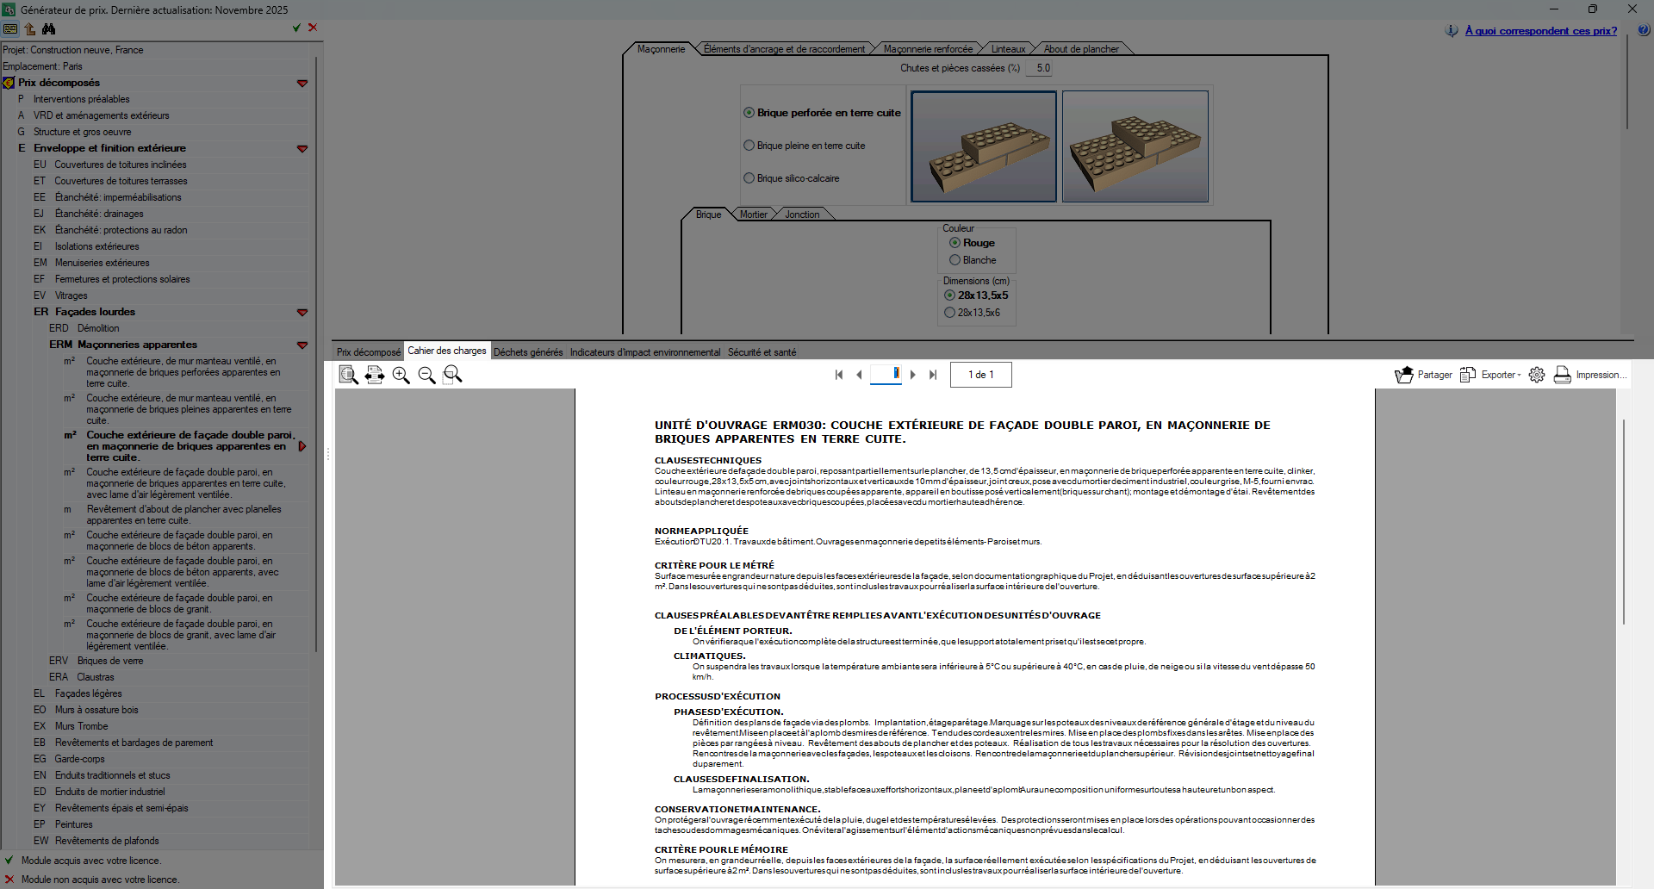The width and height of the screenshot is (1654, 889).
Task: Open the Déchets générés tab
Action: (x=528, y=352)
